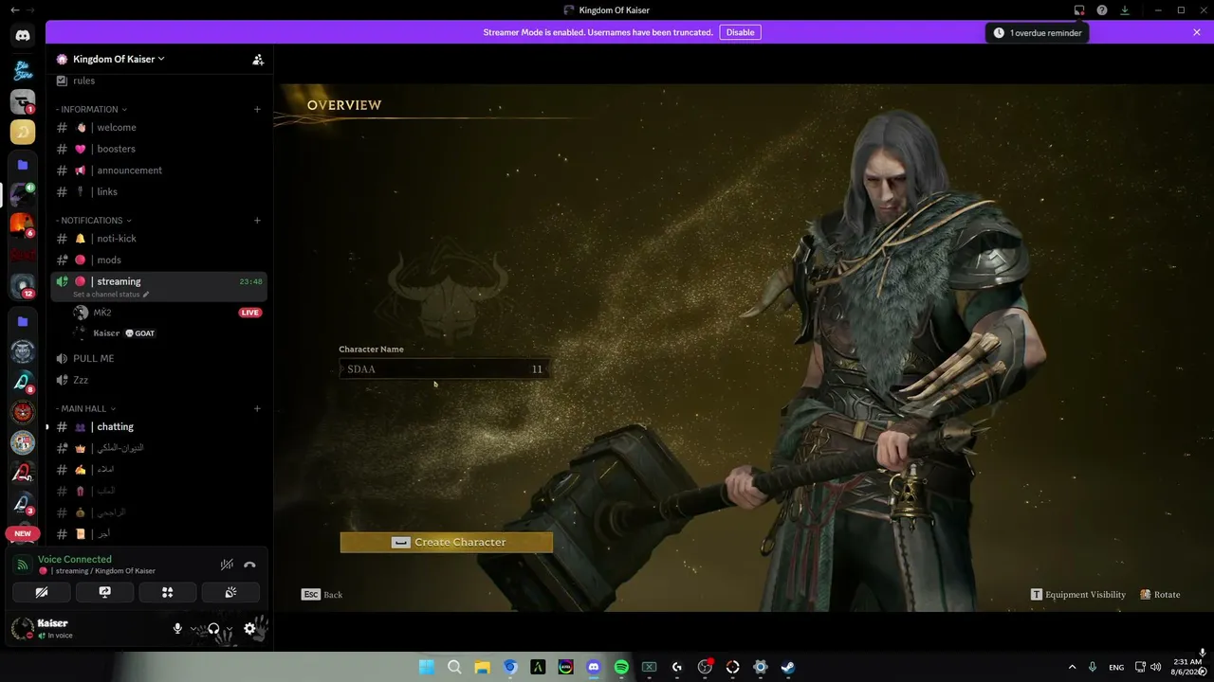Screen dimensions: 1214x682
Task: Open taskbar search
Action: 454,667
